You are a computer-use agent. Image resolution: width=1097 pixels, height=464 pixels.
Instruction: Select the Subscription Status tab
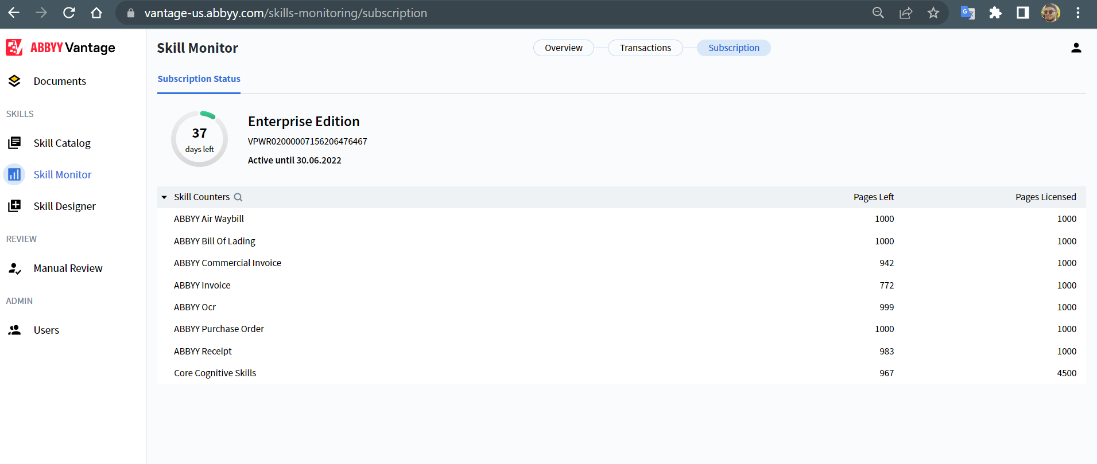tap(199, 79)
